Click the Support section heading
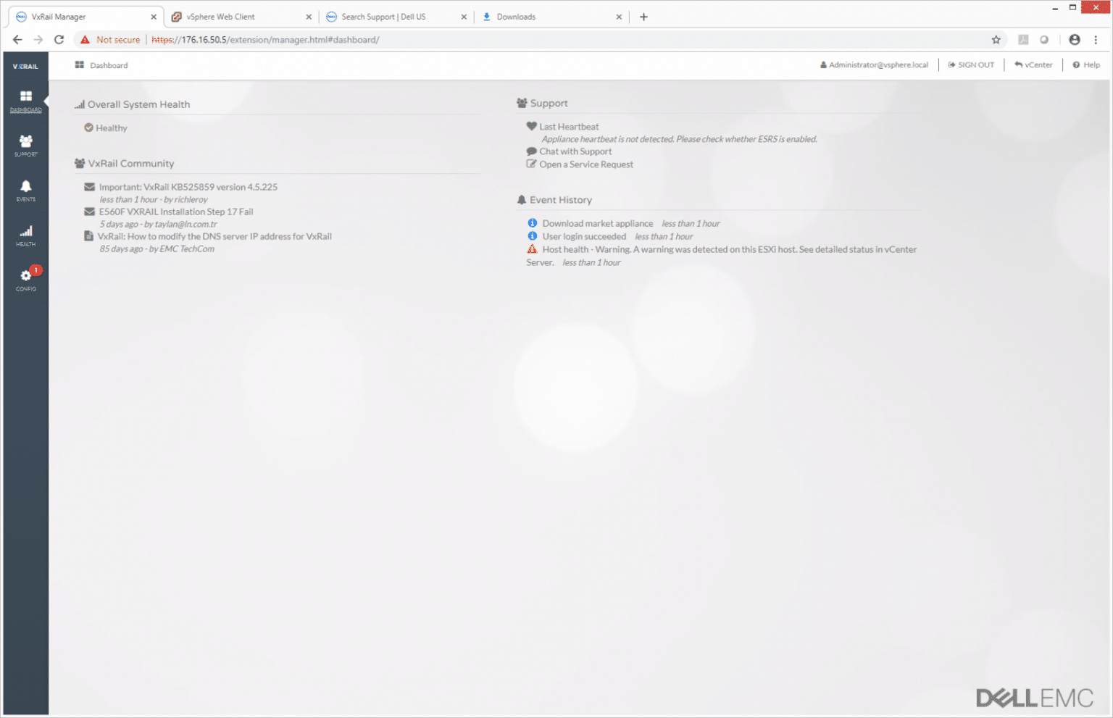1113x718 pixels. (549, 104)
